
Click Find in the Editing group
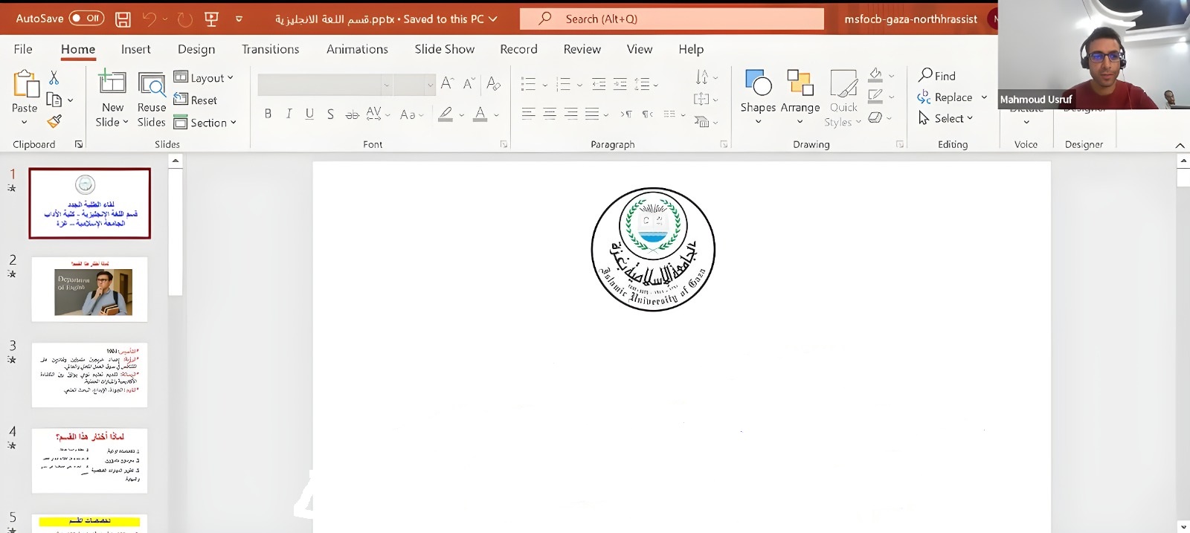937,76
